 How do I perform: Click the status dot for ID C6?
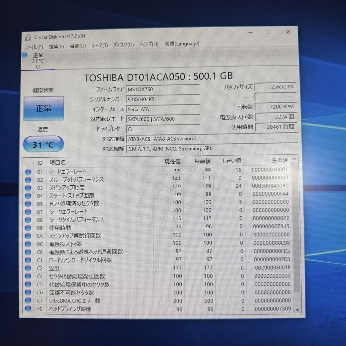(28, 292)
